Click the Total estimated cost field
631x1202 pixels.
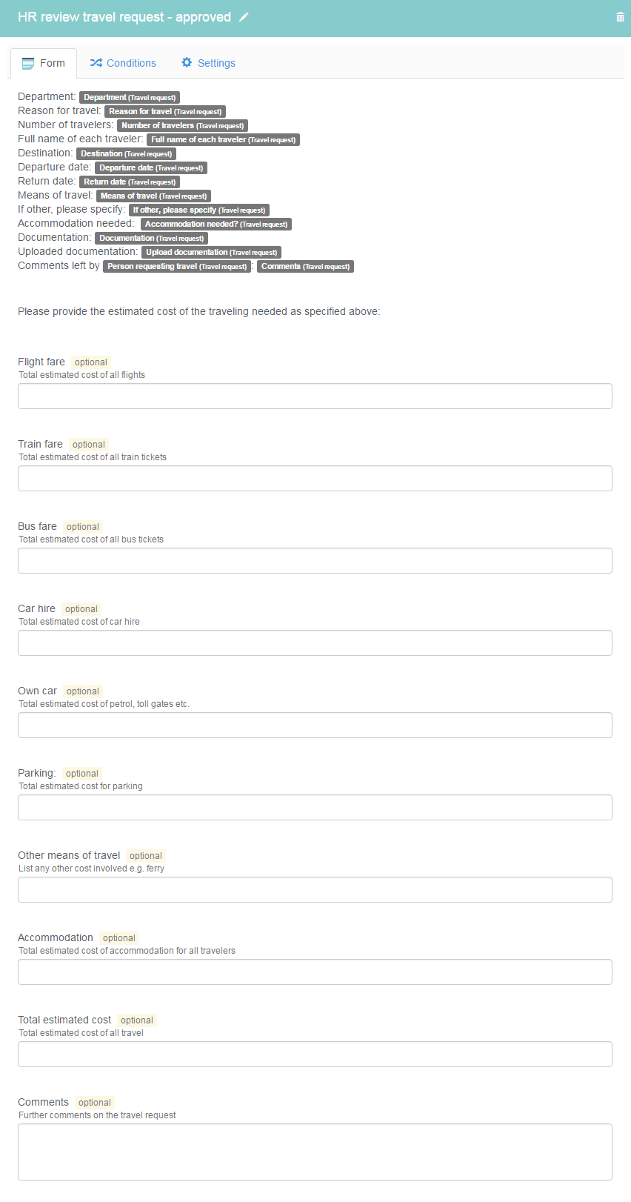pos(315,1054)
